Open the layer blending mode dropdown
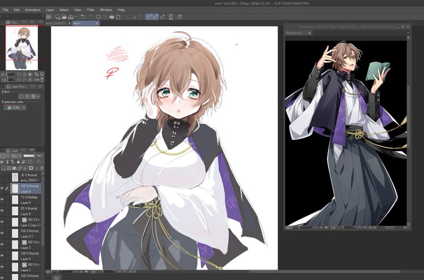The height and width of the screenshot is (280, 424). [16, 156]
